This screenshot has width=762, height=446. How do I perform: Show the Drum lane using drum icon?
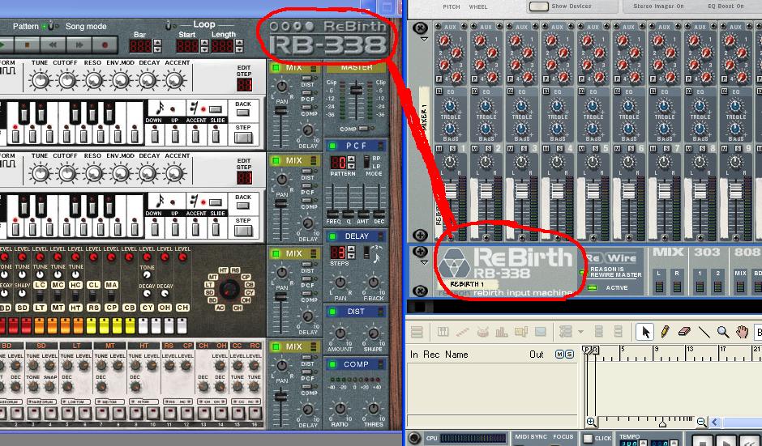(x=482, y=332)
